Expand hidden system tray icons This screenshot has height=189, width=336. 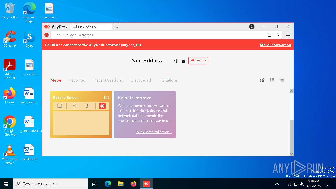pyautogui.click(x=277, y=184)
